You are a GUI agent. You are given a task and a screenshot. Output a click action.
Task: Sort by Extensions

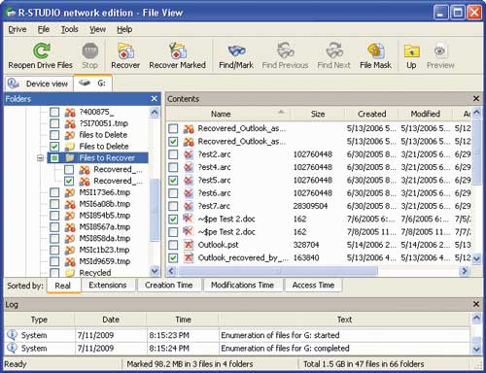108,285
